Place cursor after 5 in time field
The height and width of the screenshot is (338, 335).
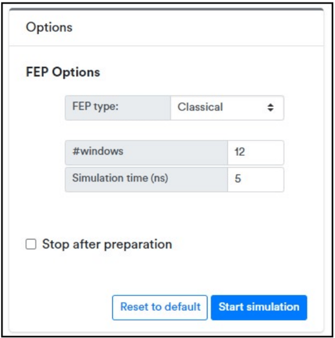pos(242,179)
